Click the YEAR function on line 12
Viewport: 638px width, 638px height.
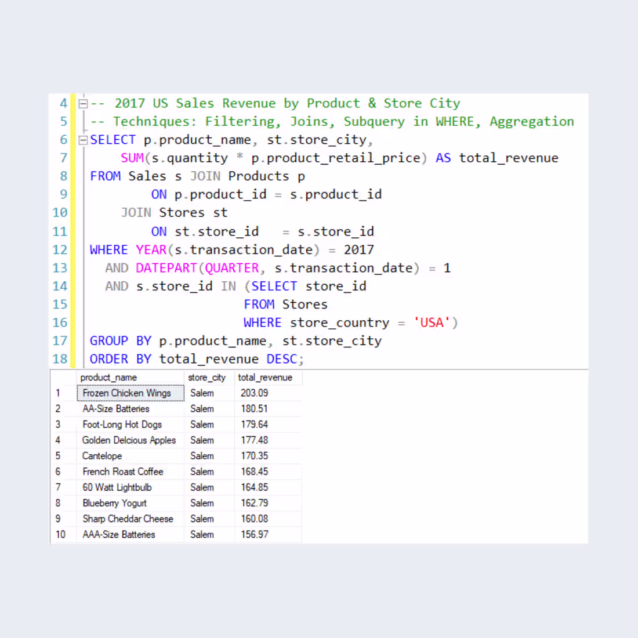pyautogui.click(x=150, y=249)
